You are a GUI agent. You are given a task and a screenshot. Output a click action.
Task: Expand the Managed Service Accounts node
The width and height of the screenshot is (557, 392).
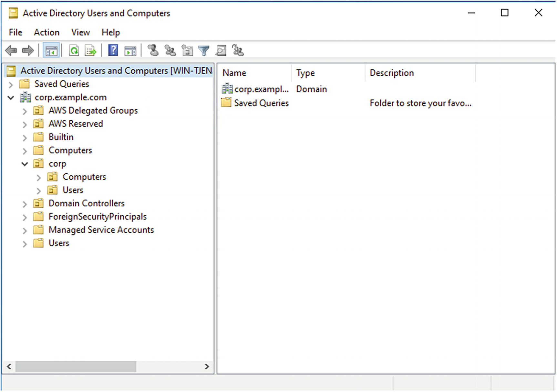[25, 231]
